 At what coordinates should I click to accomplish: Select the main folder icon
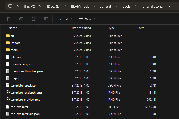[x=8, y=50]
